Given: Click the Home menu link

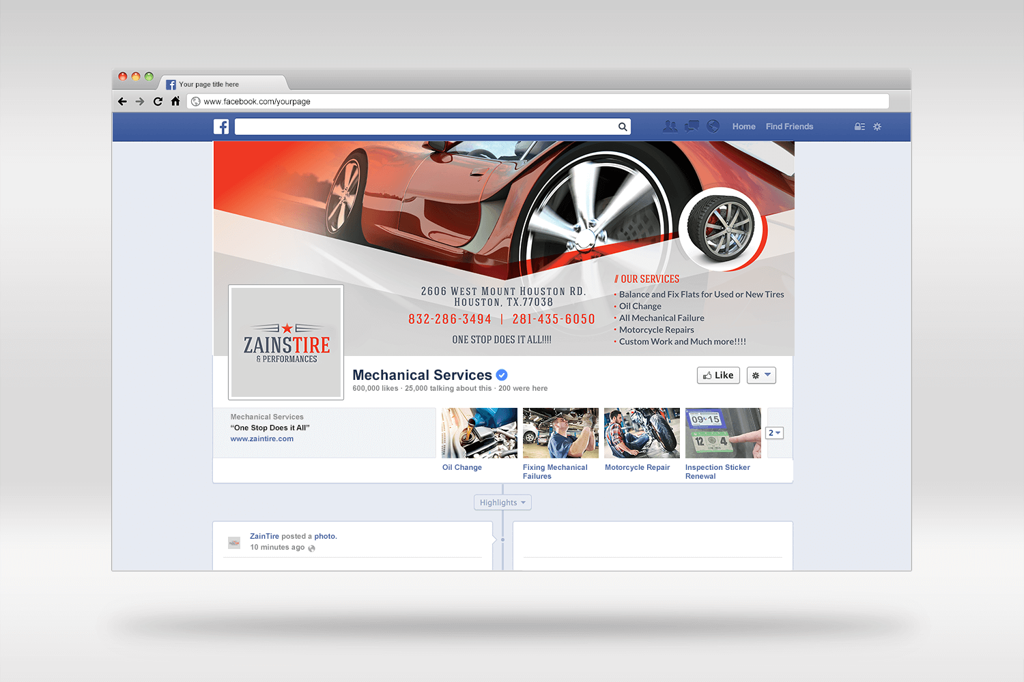Looking at the screenshot, I should pos(744,127).
